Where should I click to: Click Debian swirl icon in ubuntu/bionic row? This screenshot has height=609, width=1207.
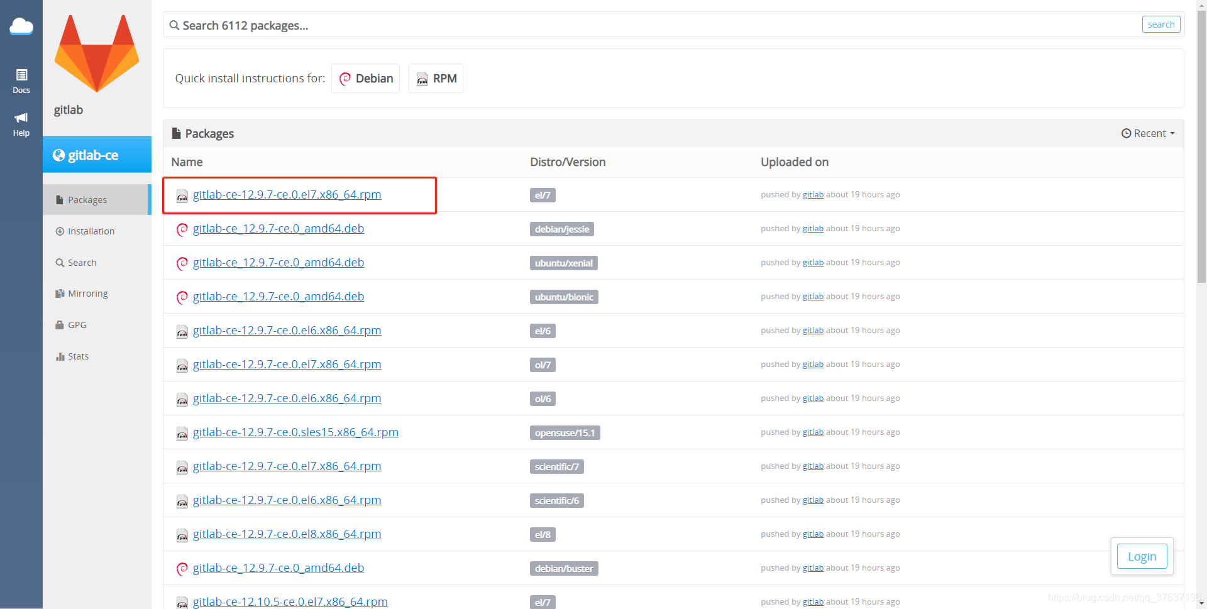click(182, 297)
